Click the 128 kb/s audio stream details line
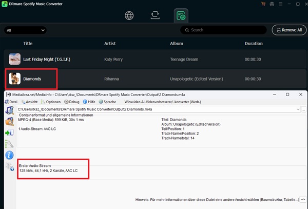Screen dimensions: 308x209 click(49, 170)
